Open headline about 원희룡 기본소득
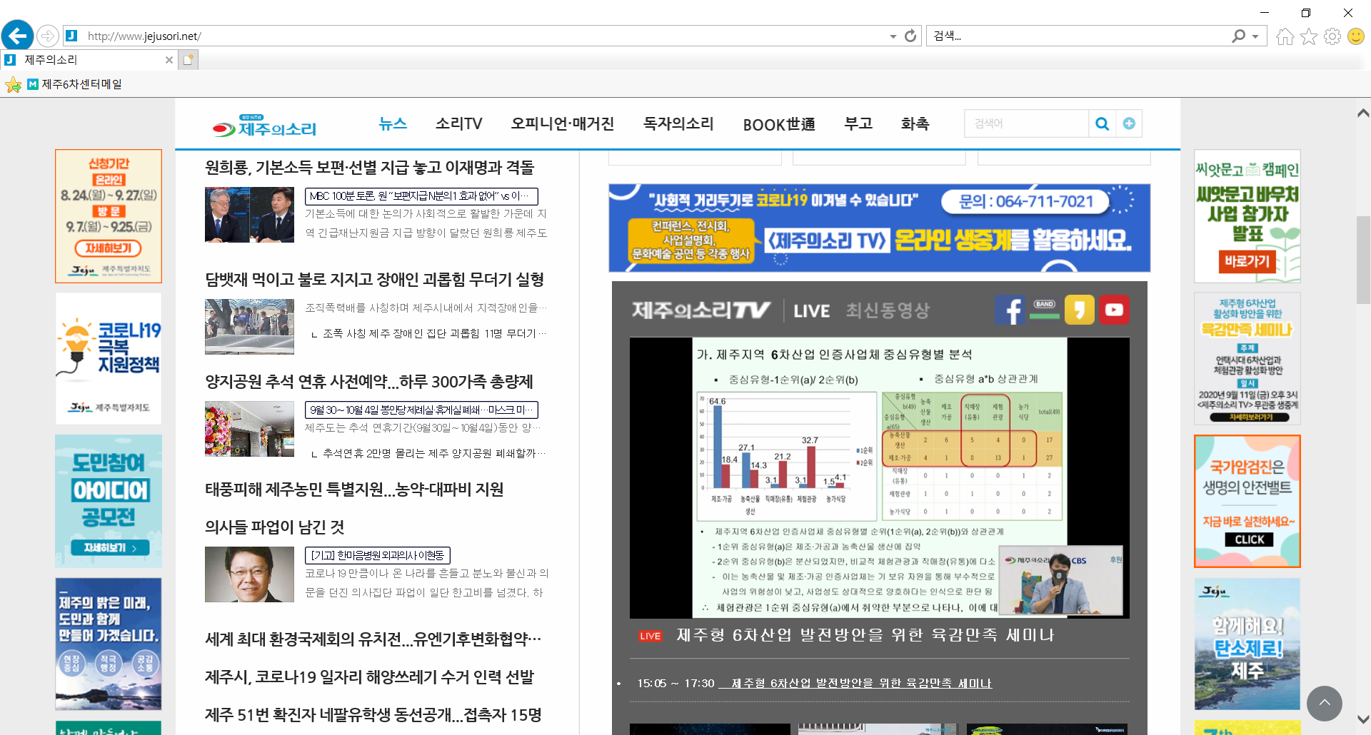The width and height of the screenshot is (1371, 735). point(369,168)
